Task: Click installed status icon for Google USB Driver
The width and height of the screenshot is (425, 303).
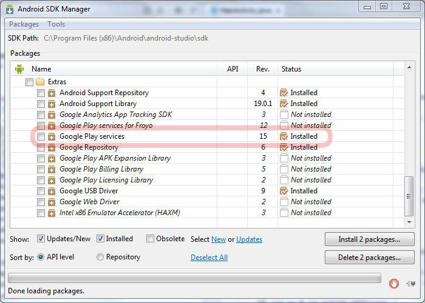Action: tap(284, 191)
